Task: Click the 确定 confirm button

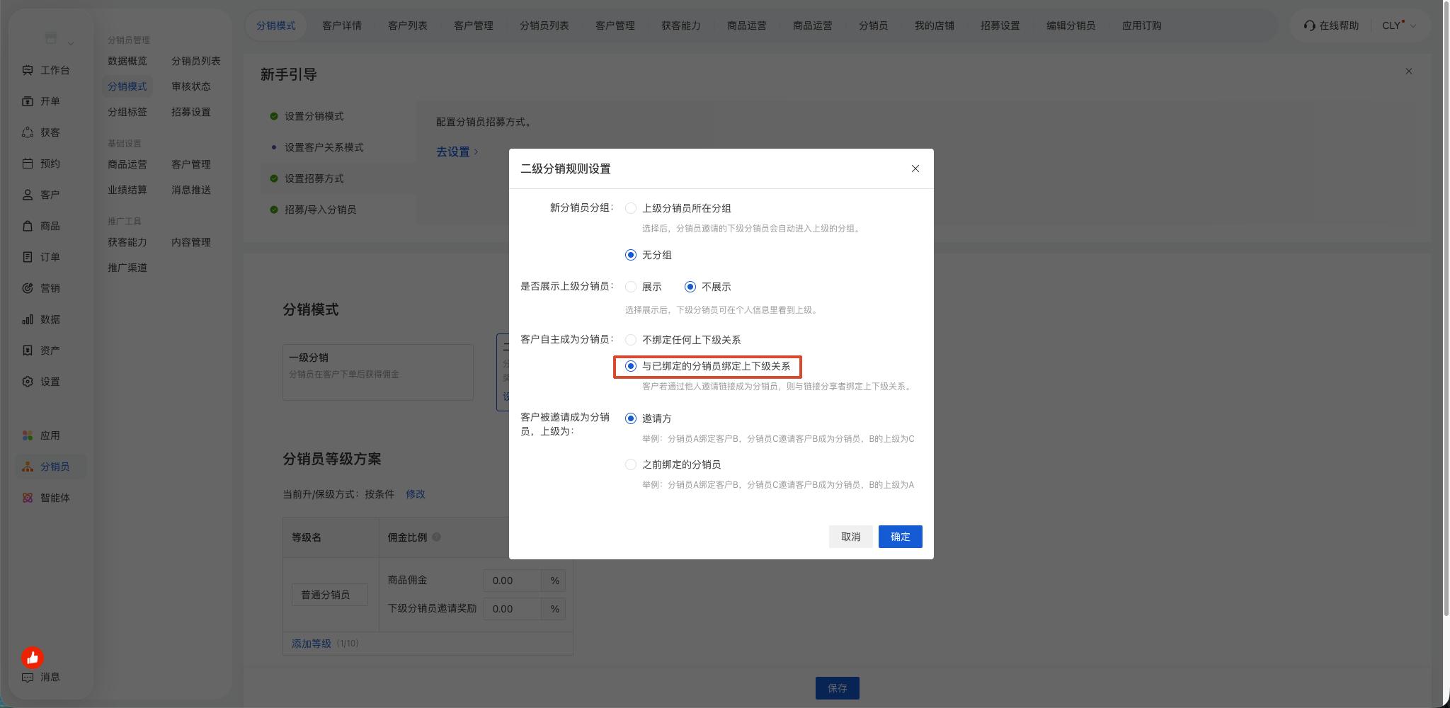Action: (901, 537)
